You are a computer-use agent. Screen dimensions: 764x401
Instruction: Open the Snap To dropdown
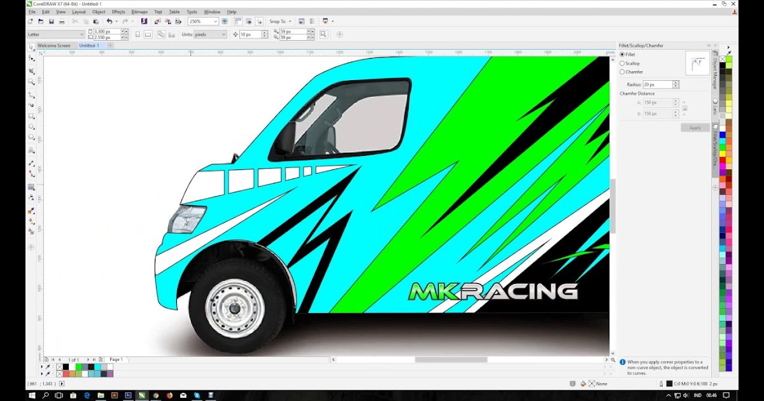tap(280, 21)
